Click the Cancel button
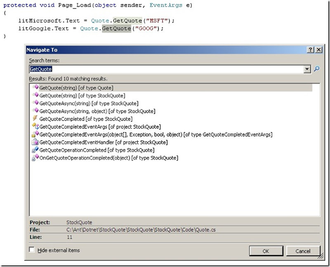 (x=303, y=251)
